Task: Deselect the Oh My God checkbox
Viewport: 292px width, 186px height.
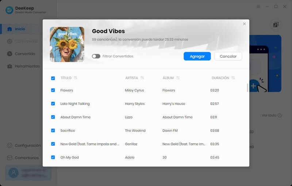Action: [53, 157]
